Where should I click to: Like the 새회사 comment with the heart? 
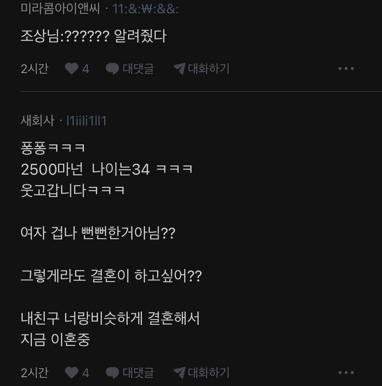[71, 373]
